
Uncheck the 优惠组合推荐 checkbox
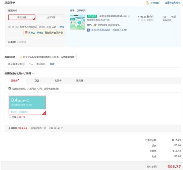point(10,88)
